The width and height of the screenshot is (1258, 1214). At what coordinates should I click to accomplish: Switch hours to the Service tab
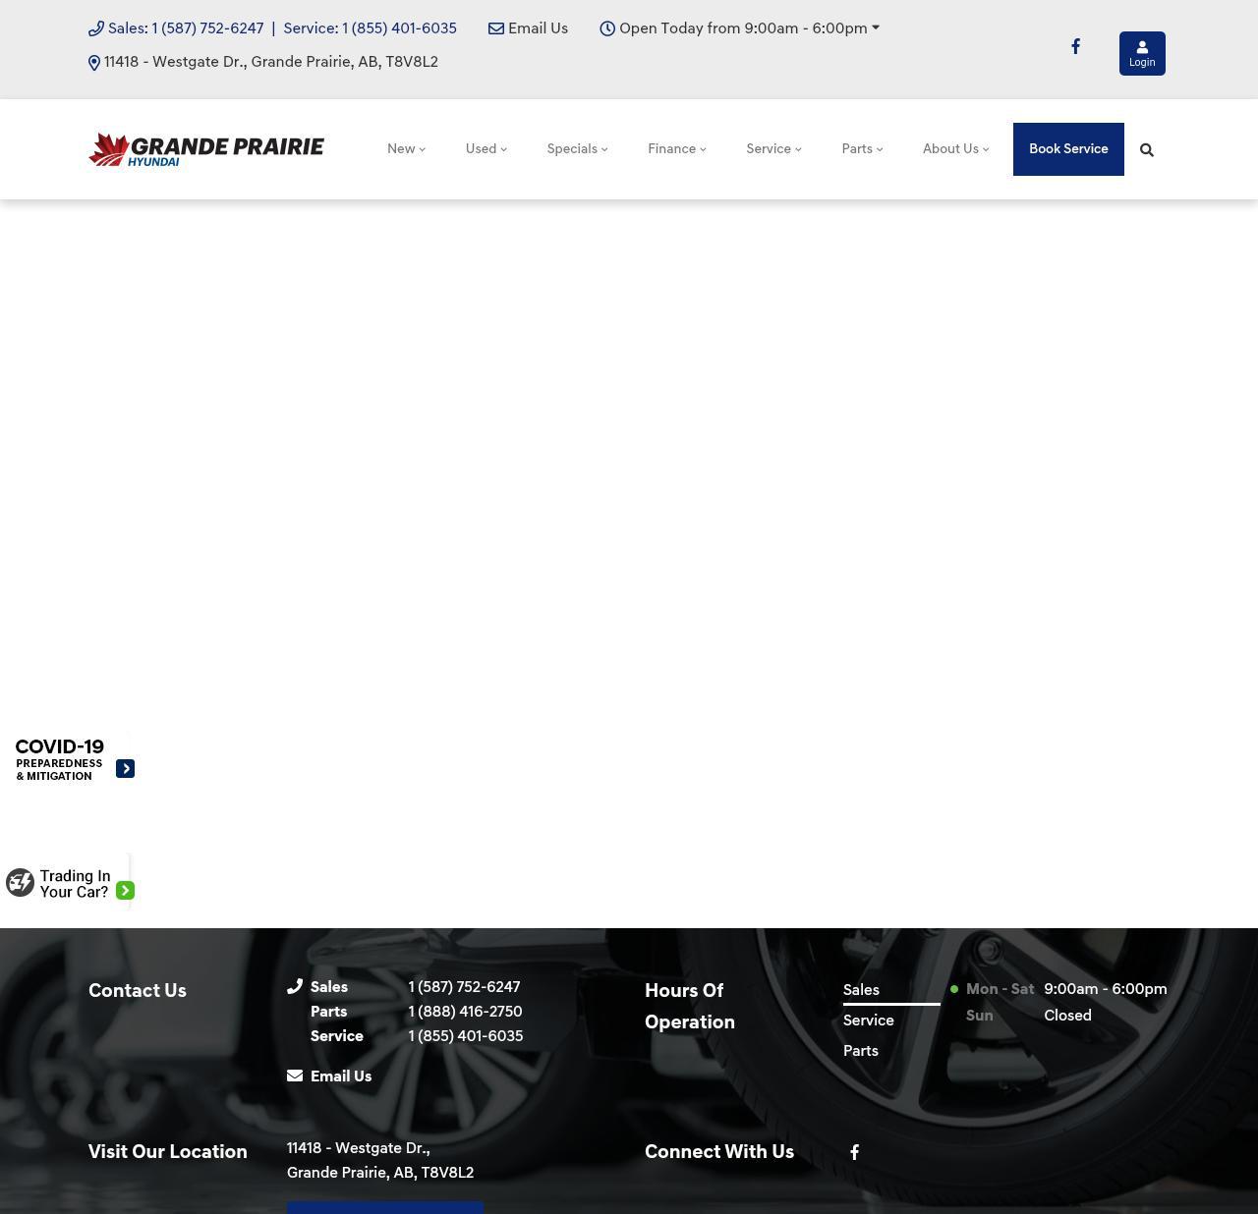[x=869, y=1021]
